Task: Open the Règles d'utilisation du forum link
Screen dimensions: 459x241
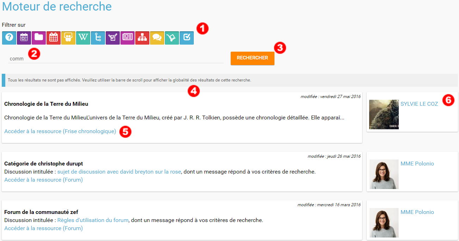Action: [93, 220]
